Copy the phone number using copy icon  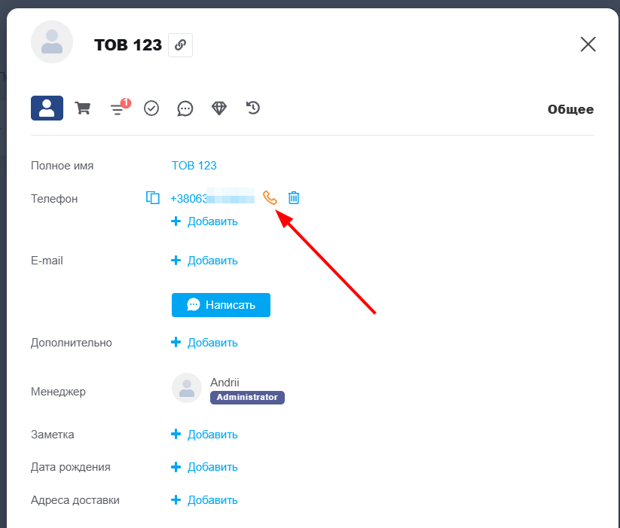click(x=153, y=198)
